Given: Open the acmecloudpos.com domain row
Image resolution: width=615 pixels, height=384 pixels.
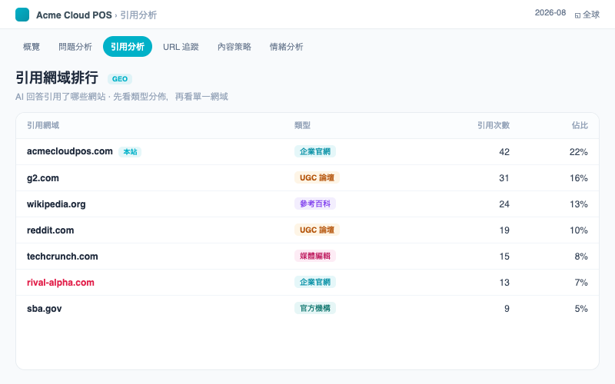Looking at the screenshot, I should [x=307, y=151].
